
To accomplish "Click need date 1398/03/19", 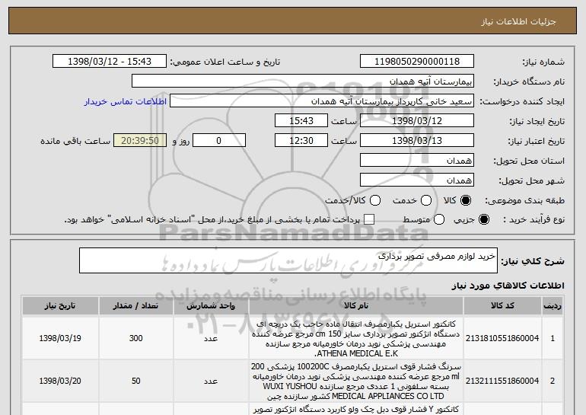I will (60, 338).
